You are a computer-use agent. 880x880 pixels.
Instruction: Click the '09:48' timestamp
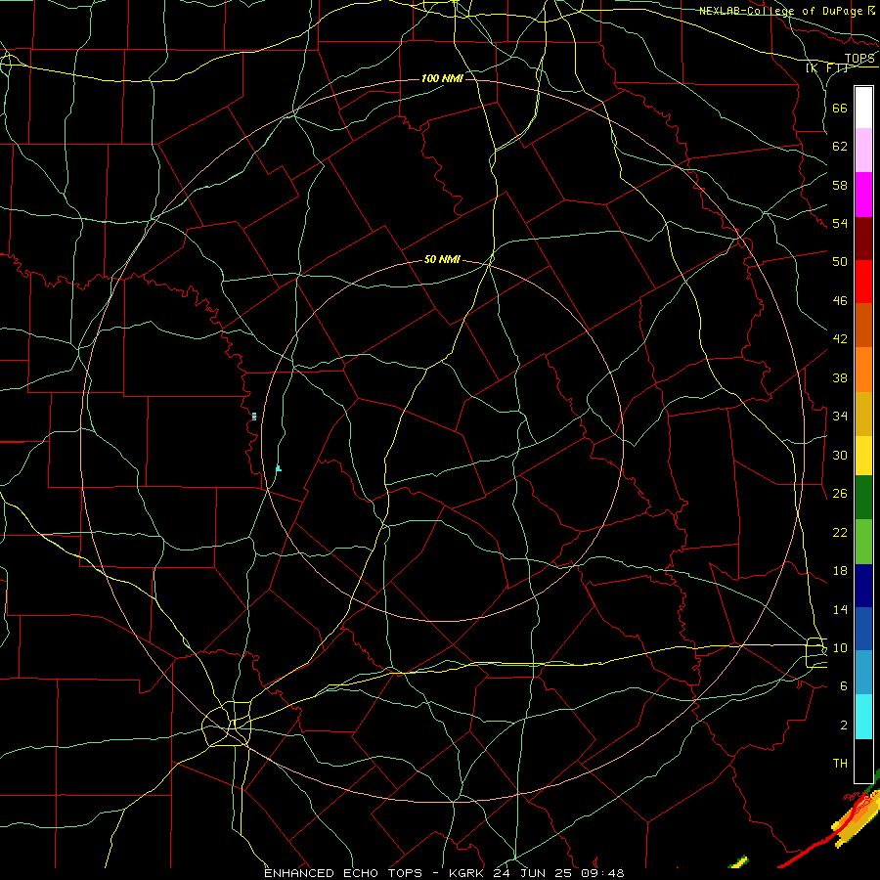pos(604,873)
